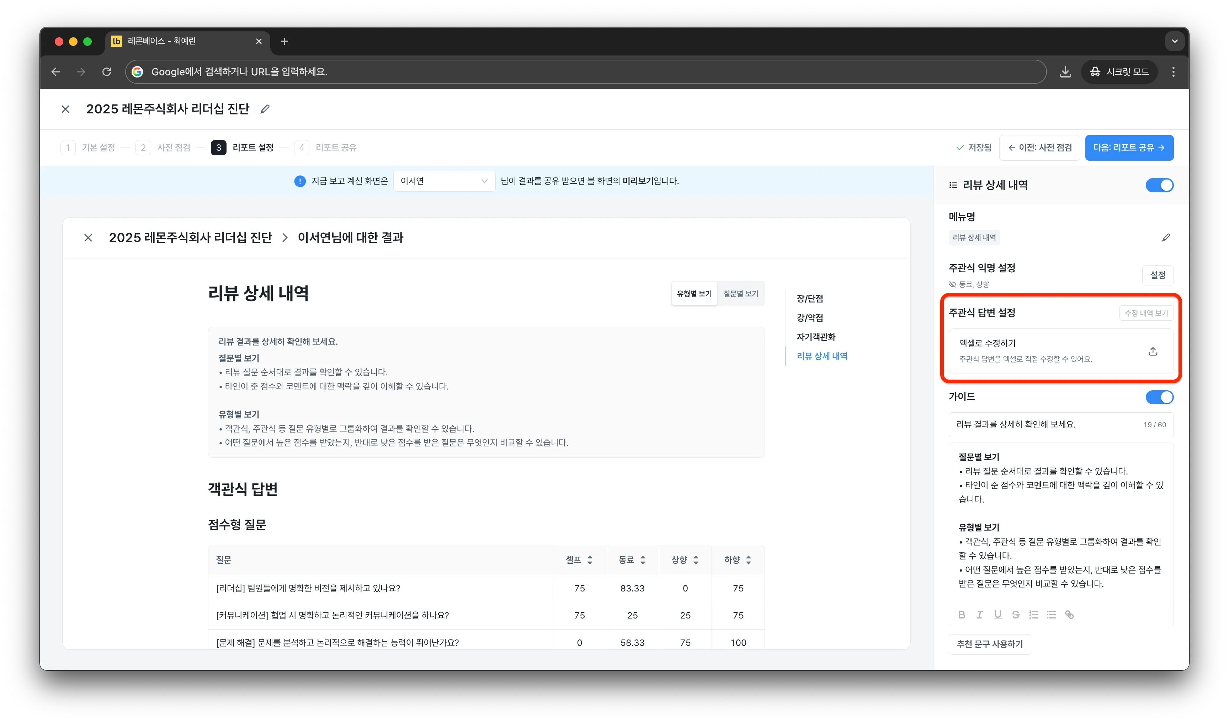
Task: Open the 이서연 recipient dropdown
Action: click(x=444, y=181)
